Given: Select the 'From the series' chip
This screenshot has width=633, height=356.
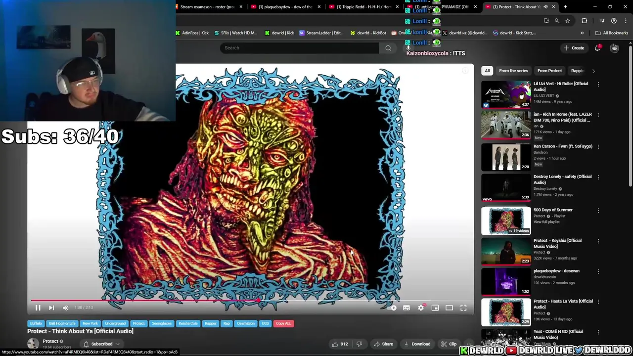Looking at the screenshot, I should coord(513,71).
